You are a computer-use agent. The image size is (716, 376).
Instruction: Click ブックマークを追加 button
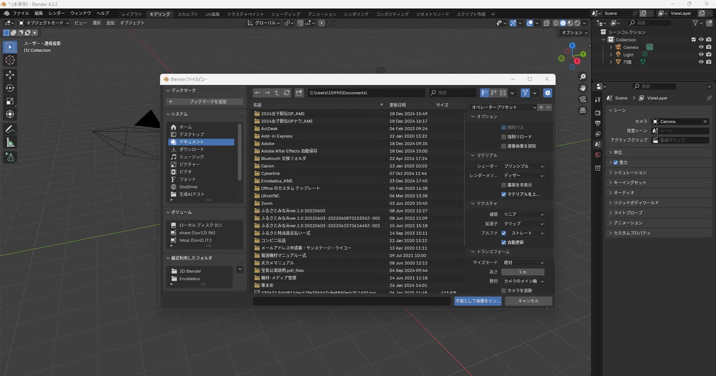click(205, 102)
